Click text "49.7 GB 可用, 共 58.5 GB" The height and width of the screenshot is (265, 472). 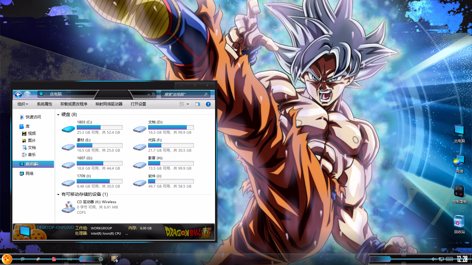pos(170,186)
